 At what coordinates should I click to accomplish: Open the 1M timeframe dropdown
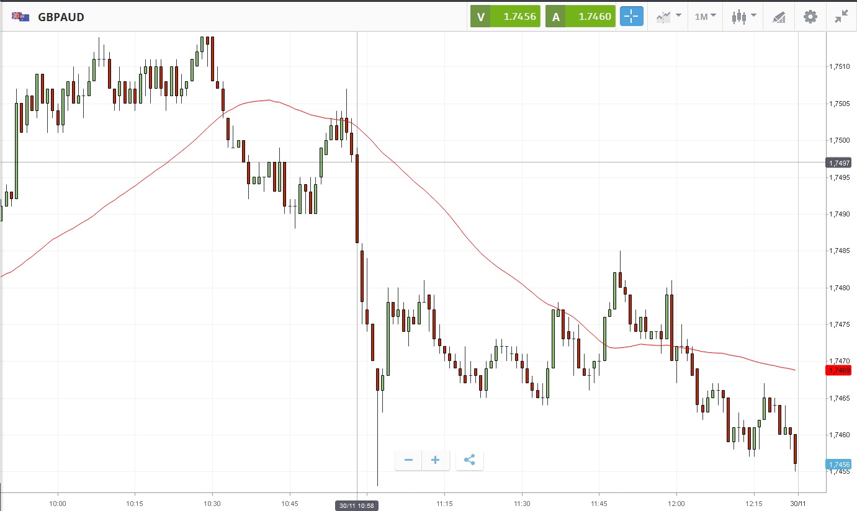(705, 17)
